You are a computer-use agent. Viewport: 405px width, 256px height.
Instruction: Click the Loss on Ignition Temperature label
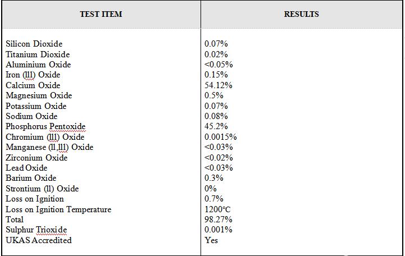click(58, 209)
